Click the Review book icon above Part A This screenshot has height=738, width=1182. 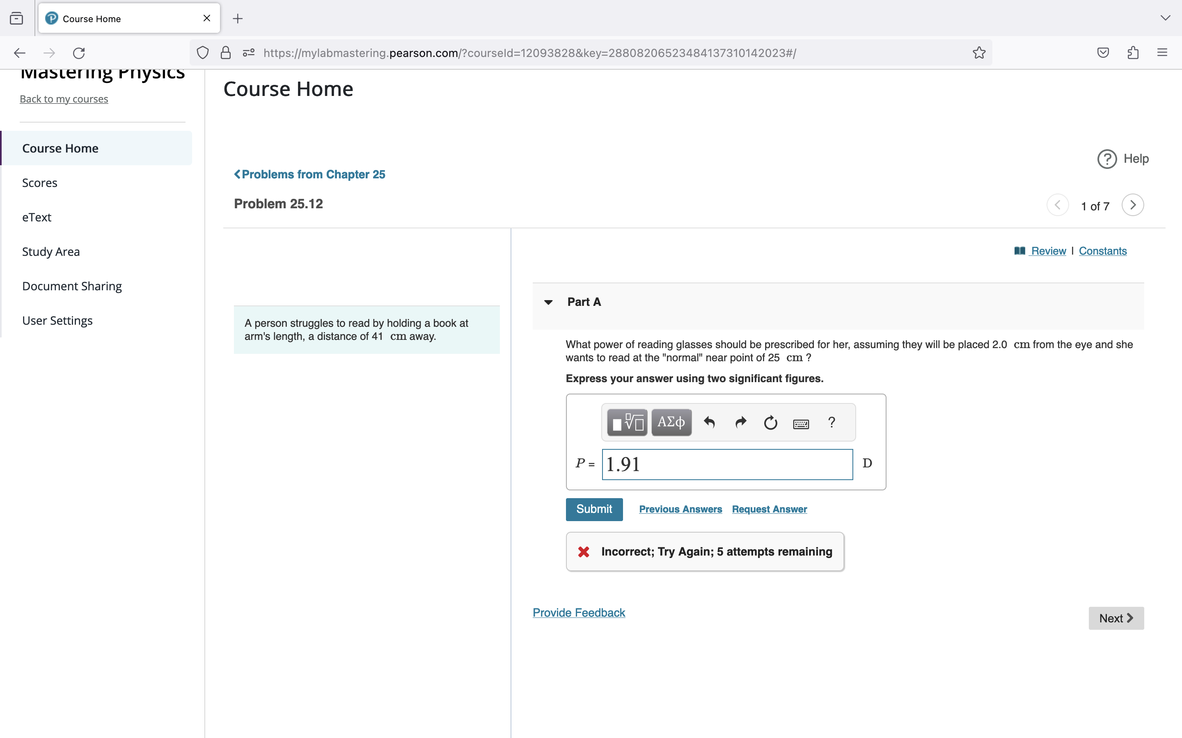point(1020,251)
